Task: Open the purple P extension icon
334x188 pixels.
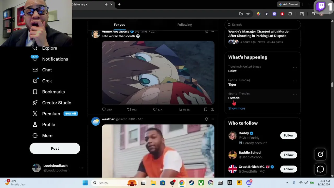Action: 274,14
